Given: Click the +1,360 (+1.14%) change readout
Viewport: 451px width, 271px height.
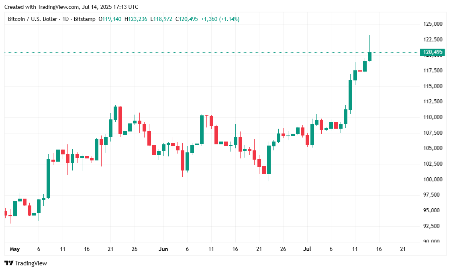Looking at the screenshot, I should [x=220, y=19].
